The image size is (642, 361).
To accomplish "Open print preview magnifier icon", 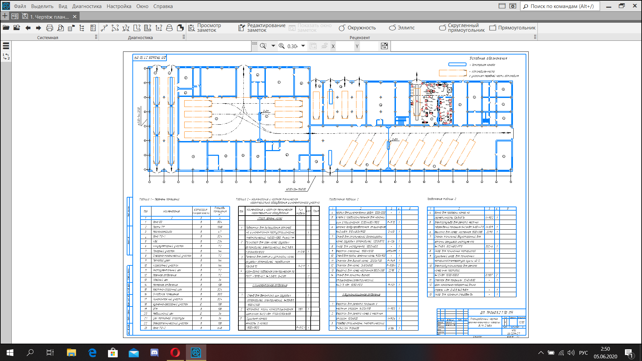I will click(61, 28).
